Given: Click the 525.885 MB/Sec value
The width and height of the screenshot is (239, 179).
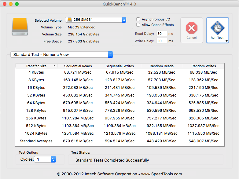Looking at the screenshot, I should pyautogui.click(x=204, y=103).
